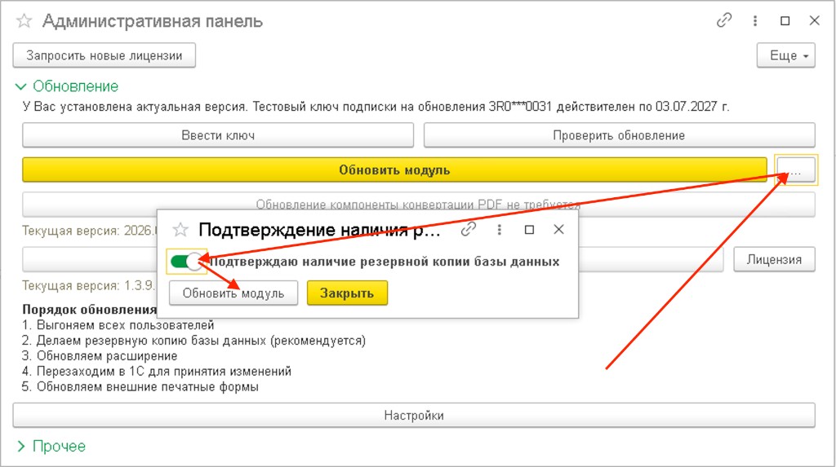Click step 1. Выгоняем всех пользователей

point(118,325)
